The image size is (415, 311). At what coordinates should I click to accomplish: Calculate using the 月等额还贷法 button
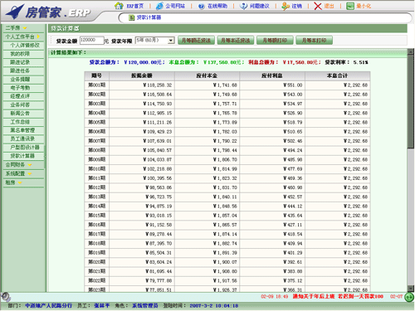coord(196,41)
